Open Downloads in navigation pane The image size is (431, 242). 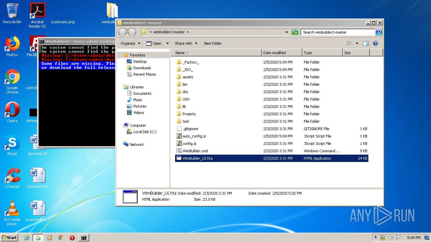142,68
